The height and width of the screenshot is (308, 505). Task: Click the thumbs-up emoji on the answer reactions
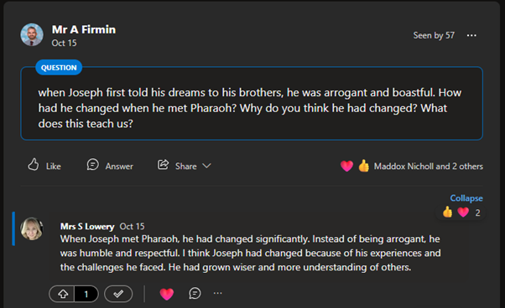pos(447,212)
